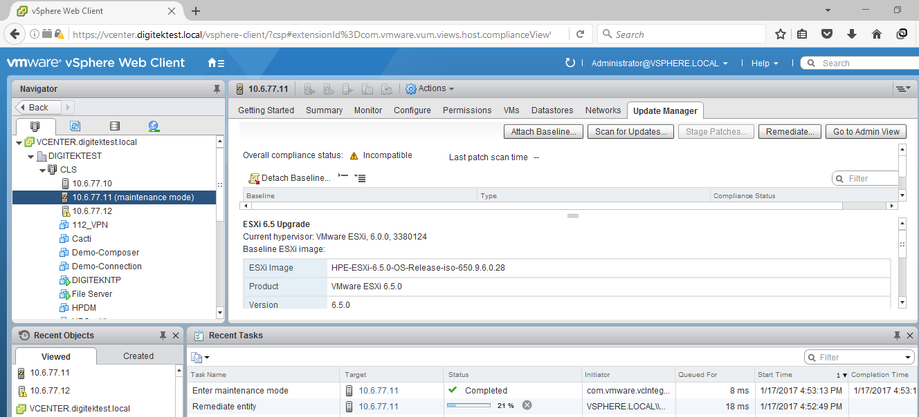Cancel the Remediate entity task
Image resolution: width=919 pixels, height=417 pixels.
[527, 405]
